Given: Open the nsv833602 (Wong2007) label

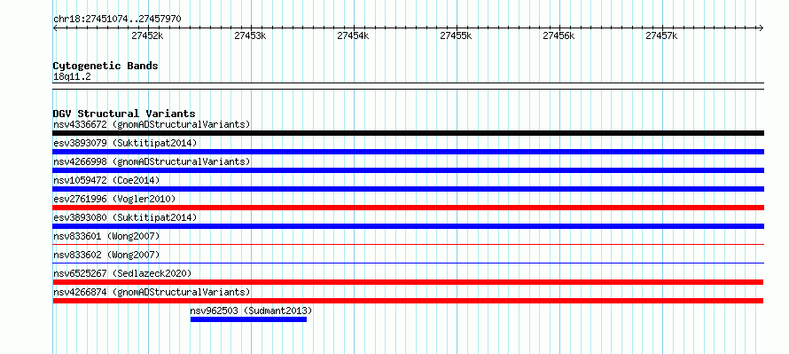Looking at the screenshot, I should [x=106, y=255].
